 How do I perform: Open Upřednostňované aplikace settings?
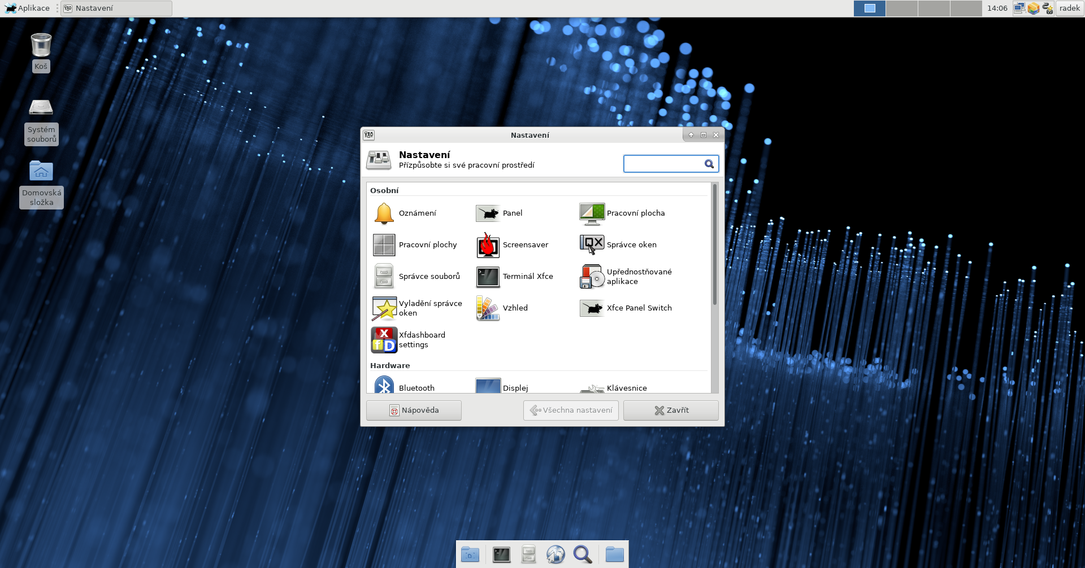tap(626, 277)
